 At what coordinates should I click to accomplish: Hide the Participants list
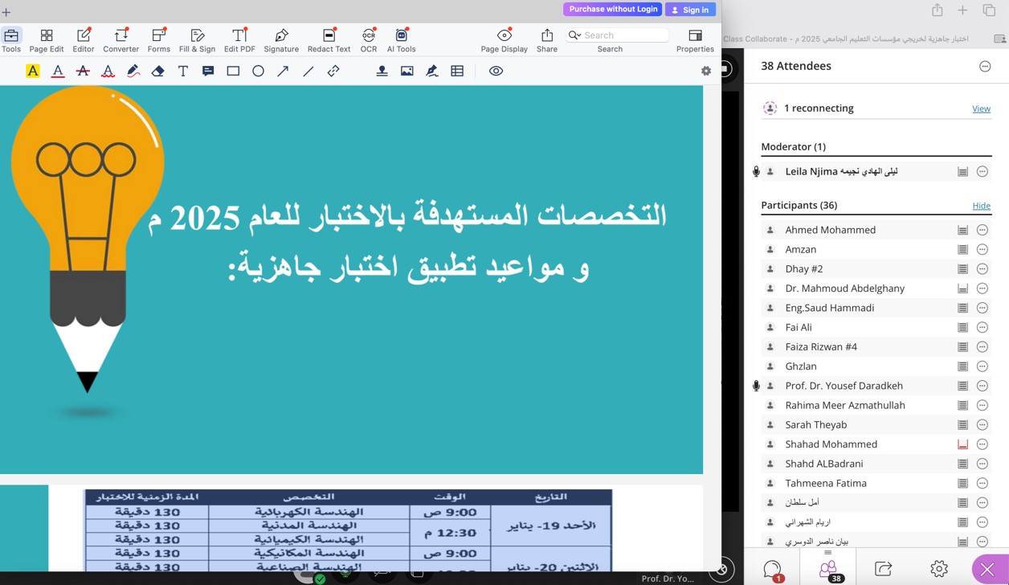[x=981, y=206]
